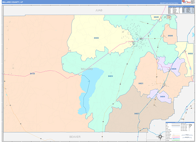Select ZIP code label 84656
The height and width of the screenshot is (142, 196).
[190, 54]
